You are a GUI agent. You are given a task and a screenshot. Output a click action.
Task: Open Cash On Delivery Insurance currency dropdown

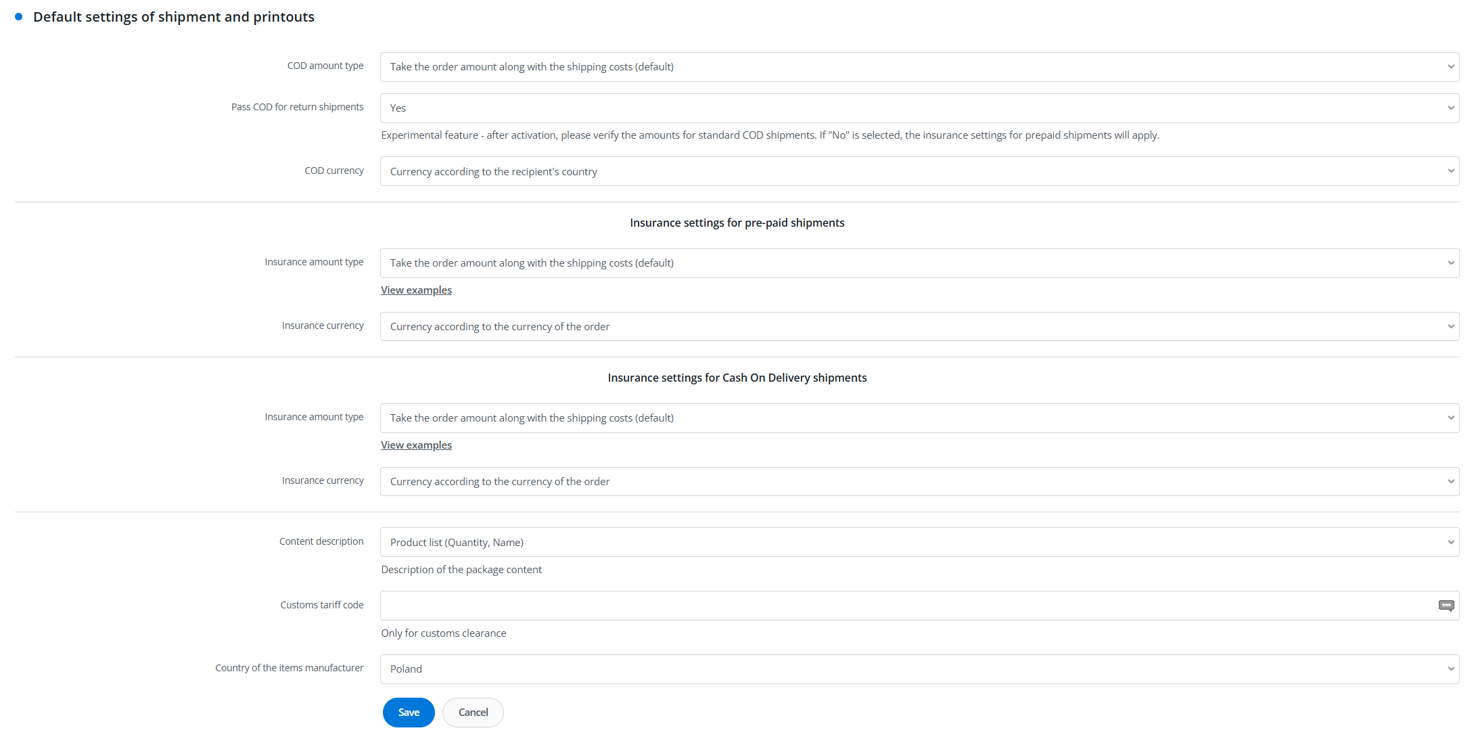(x=919, y=482)
